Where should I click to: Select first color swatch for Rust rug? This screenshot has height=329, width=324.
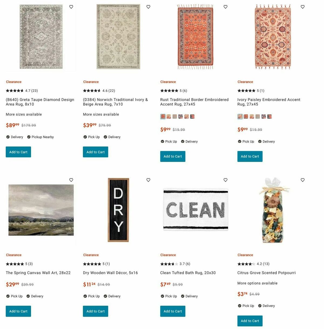pyautogui.click(x=163, y=117)
